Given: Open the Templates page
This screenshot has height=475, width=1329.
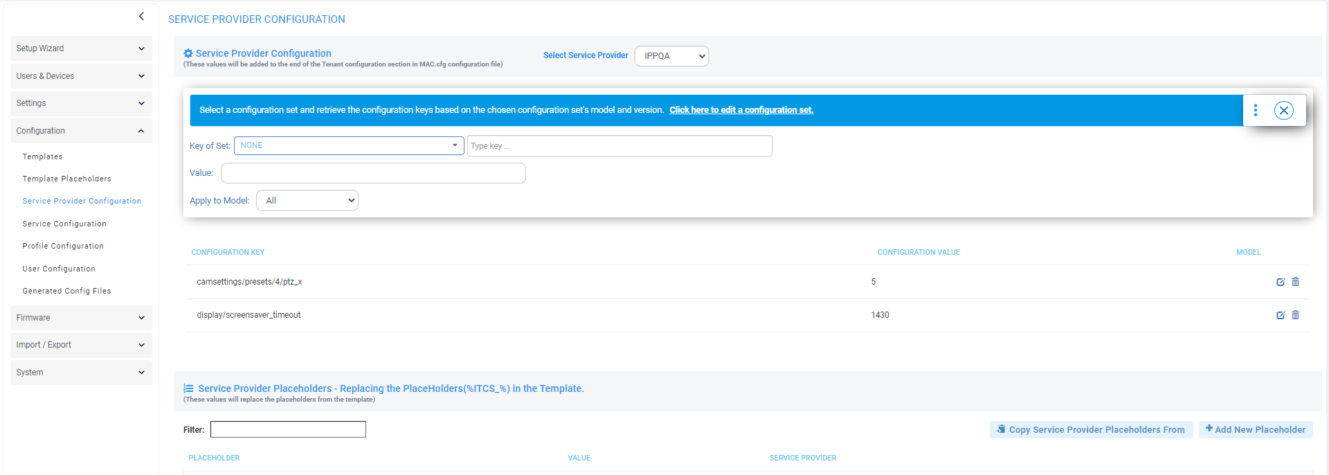Looking at the screenshot, I should (42, 156).
